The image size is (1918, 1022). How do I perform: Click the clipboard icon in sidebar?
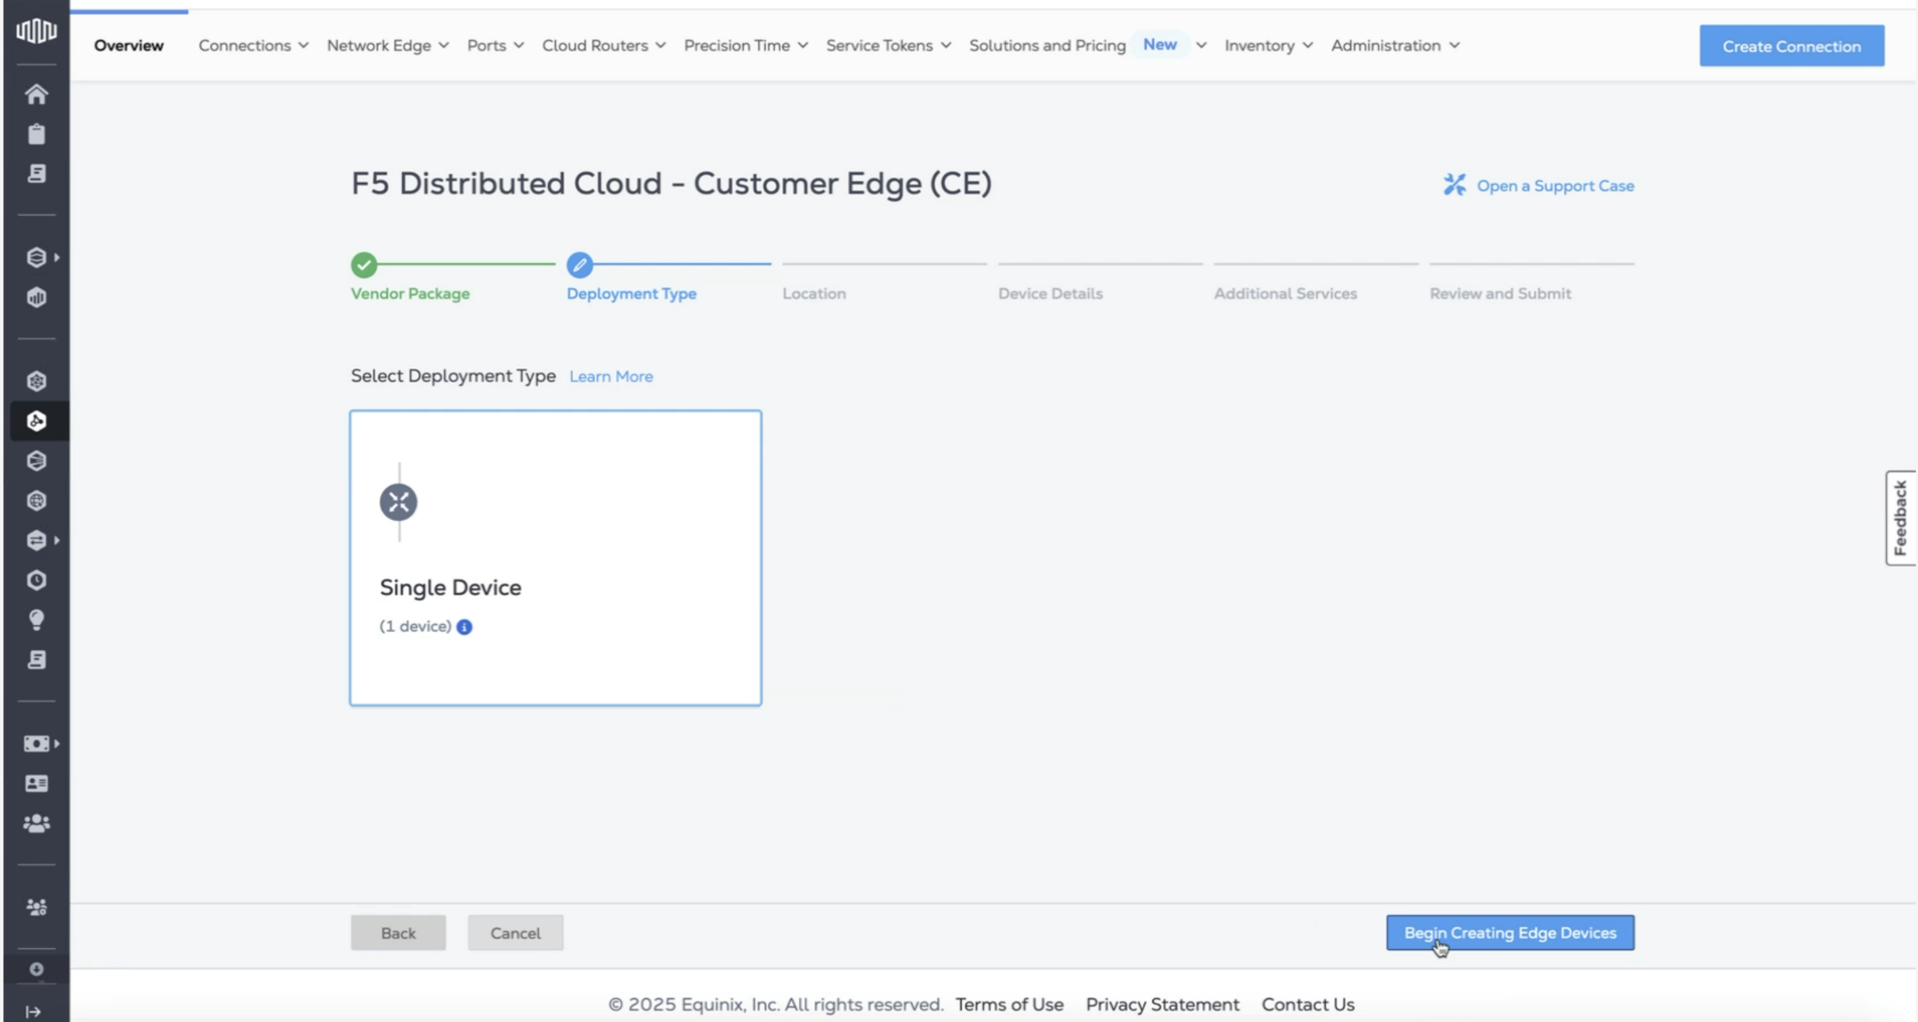36,134
